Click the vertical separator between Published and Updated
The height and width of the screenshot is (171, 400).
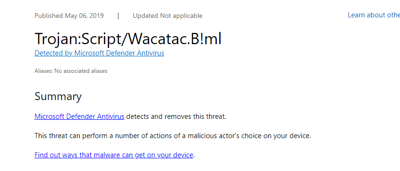click(119, 16)
